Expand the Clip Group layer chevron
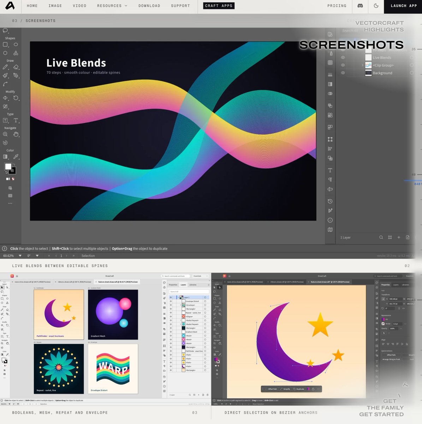The height and width of the screenshot is (424, 422). (x=362, y=65)
